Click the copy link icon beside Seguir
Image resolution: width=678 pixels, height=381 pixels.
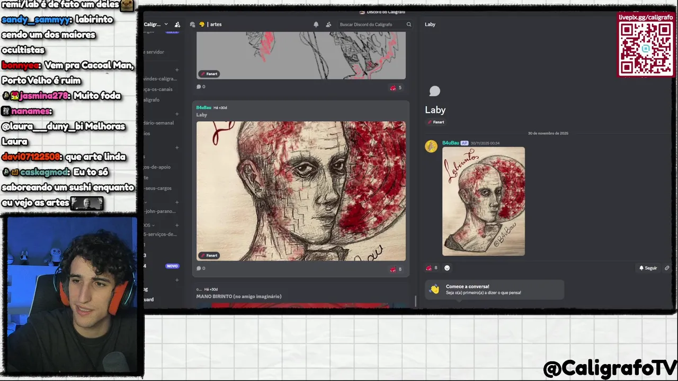[x=667, y=268]
